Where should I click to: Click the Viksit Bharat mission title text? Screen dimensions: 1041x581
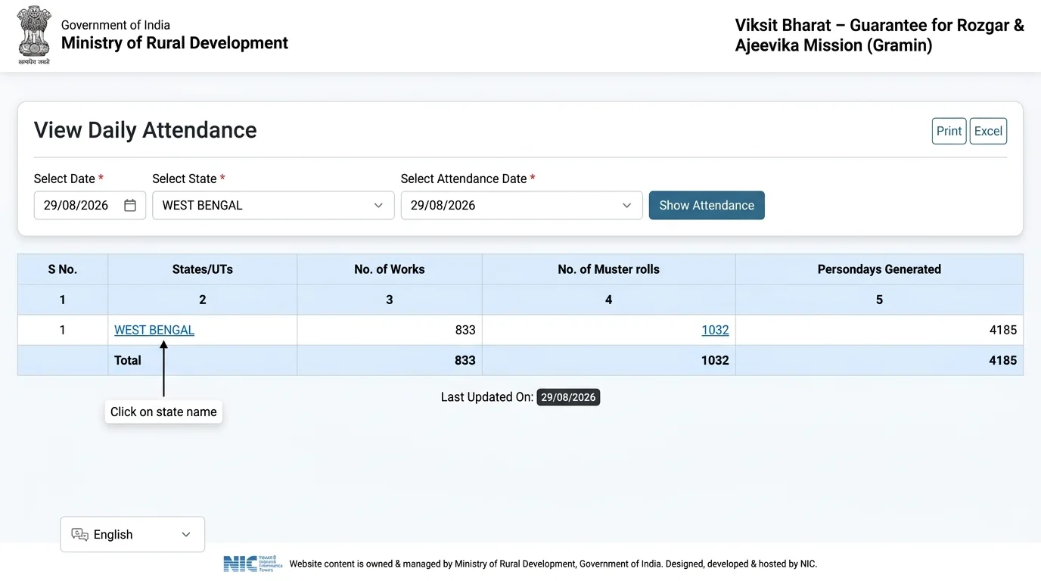tap(880, 36)
